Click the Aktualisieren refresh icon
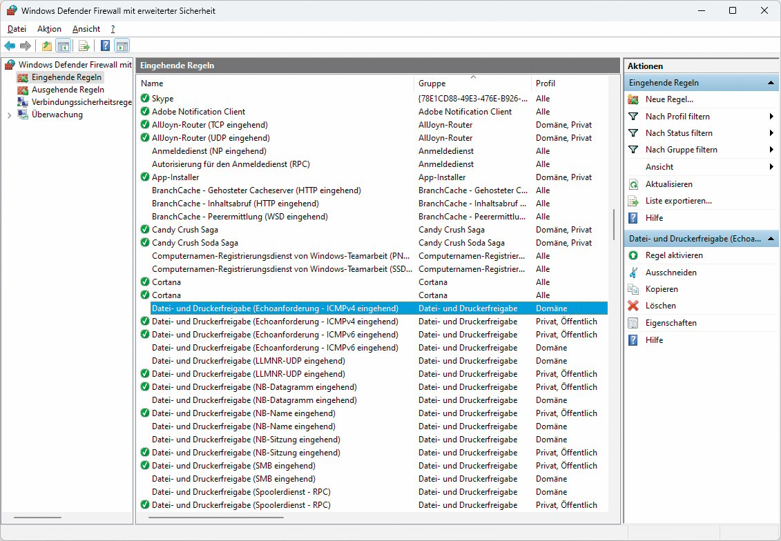Viewport: 781px width, 541px height. pos(633,184)
